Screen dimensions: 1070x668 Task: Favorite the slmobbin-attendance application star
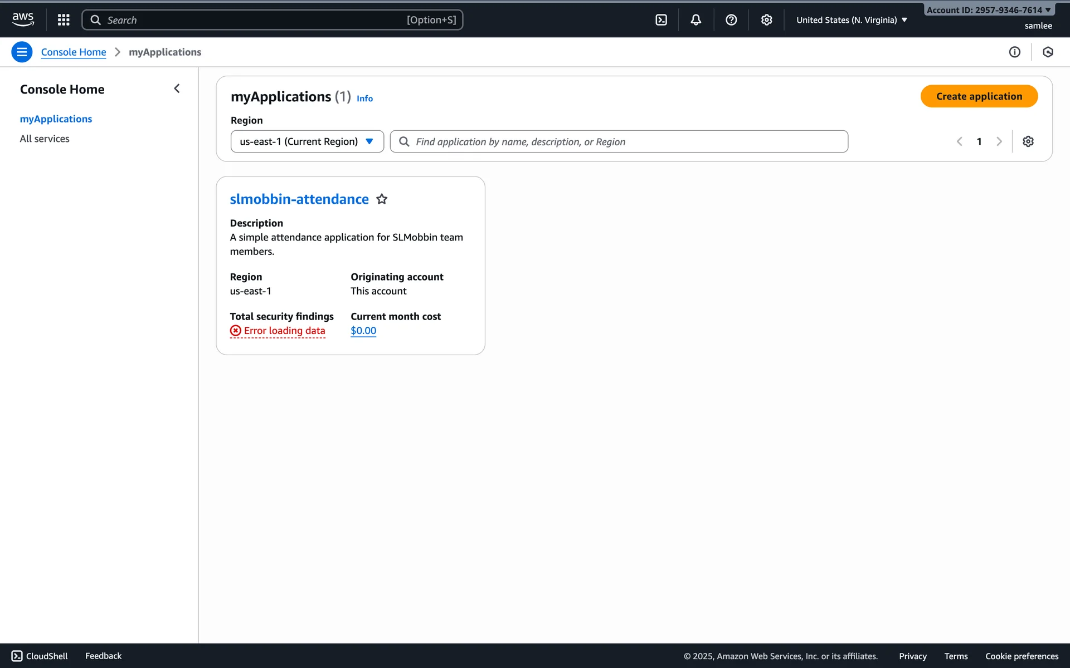tap(382, 199)
